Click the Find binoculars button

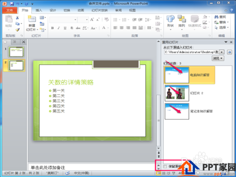click(220, 17)
